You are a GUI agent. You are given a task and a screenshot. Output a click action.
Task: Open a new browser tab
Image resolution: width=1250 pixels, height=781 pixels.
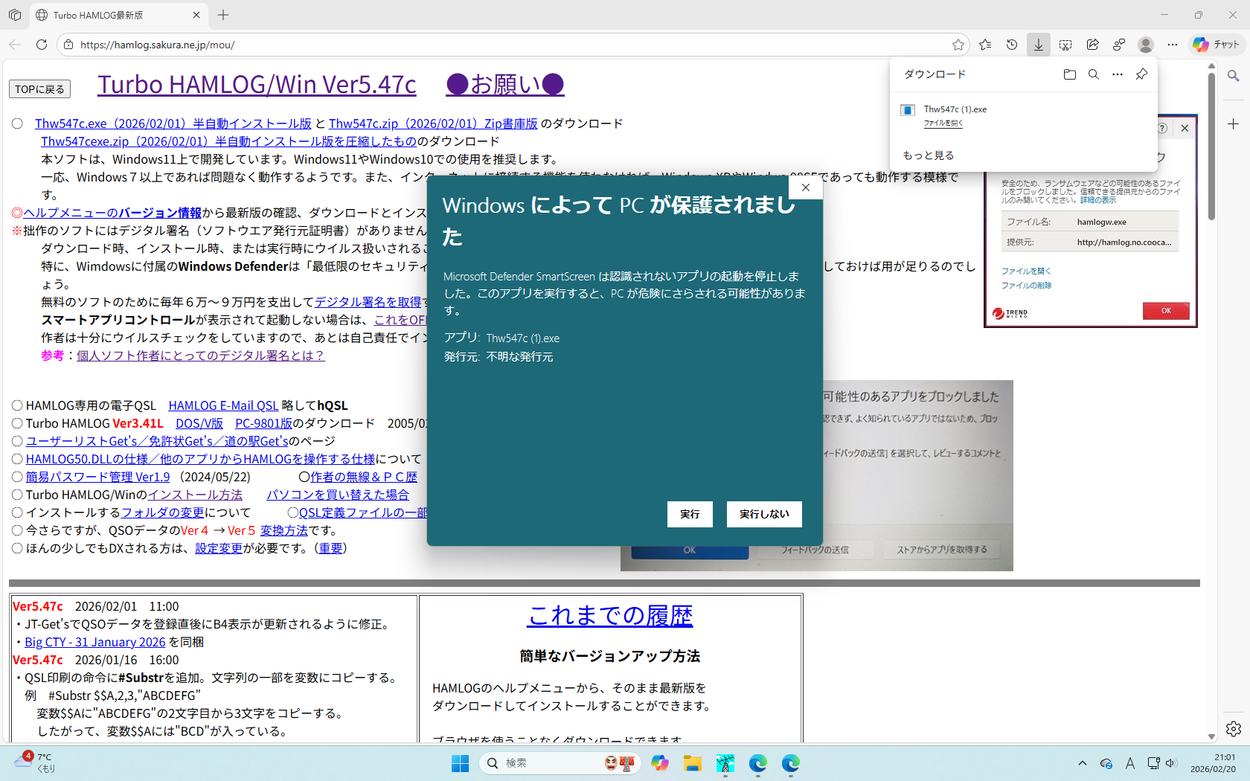coord(223,15)
